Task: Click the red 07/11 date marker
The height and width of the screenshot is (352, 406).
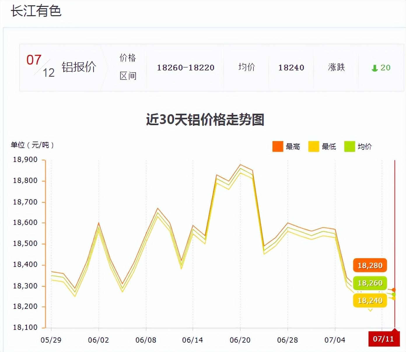Action: (384, 339)
